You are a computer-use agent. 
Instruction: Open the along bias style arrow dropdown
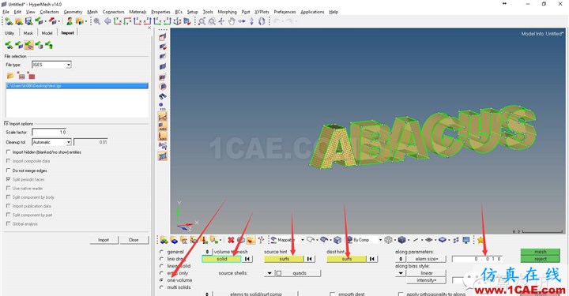(x=400, y=273)
